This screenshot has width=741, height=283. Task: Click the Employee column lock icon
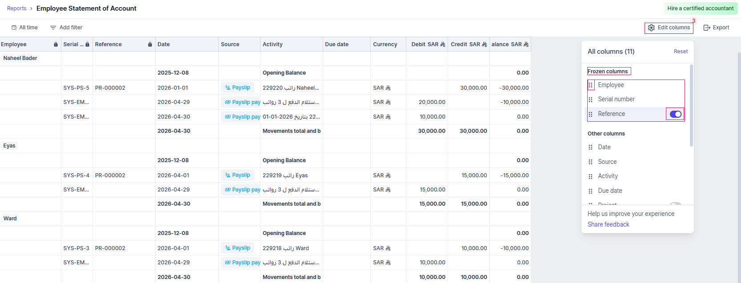56,44
